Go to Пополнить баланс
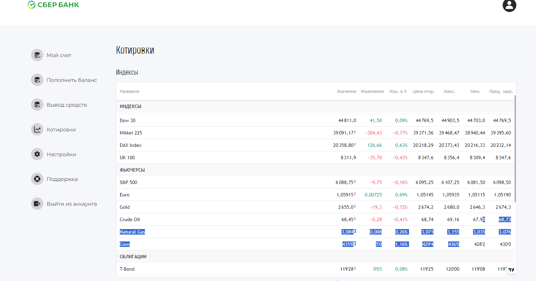The width and height of the screenshot is (536, 281). [x=72, y=80]
